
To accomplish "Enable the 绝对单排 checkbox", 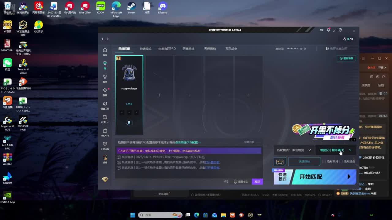I will click(x=324, y=161).
